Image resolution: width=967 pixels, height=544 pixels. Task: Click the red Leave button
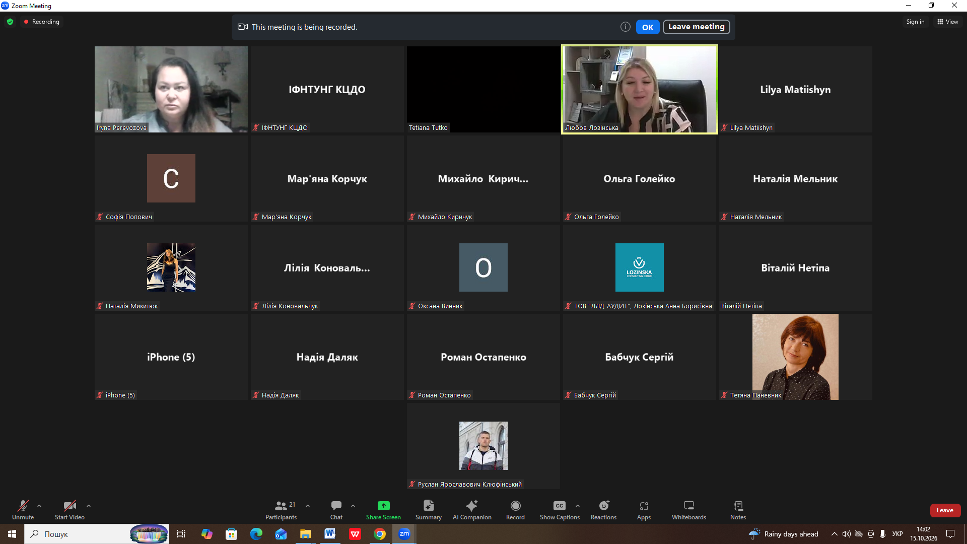coord(945,510)
